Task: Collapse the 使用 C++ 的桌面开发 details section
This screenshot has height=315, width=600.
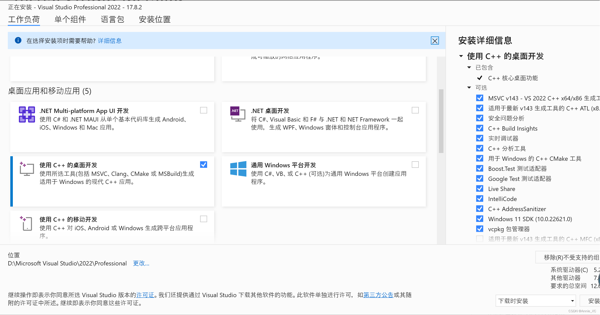Action: pyautogui.click(x=461, y=56)
